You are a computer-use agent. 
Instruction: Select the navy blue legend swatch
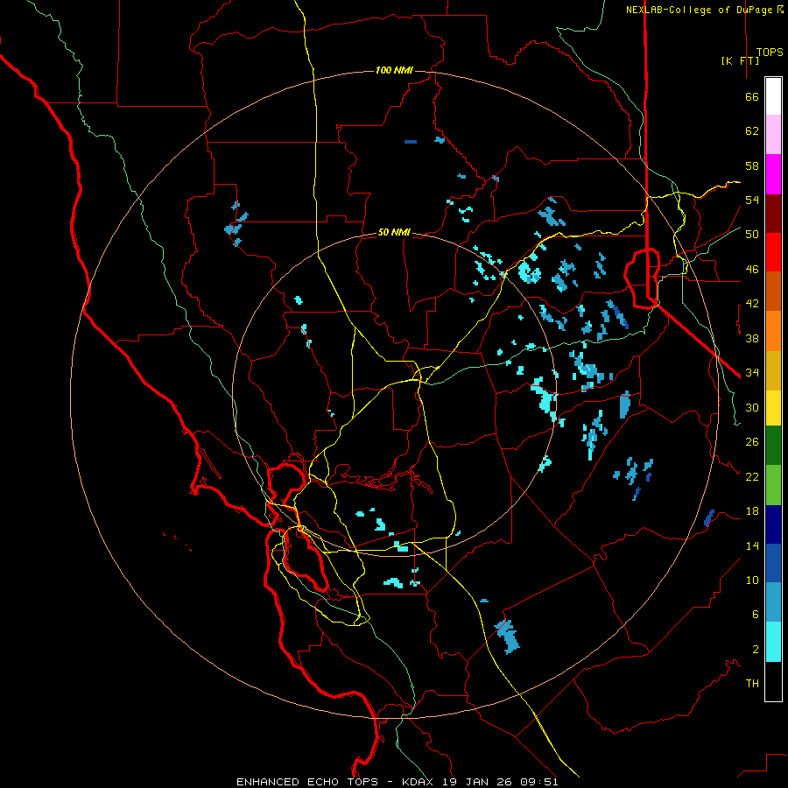pos(773,524)
